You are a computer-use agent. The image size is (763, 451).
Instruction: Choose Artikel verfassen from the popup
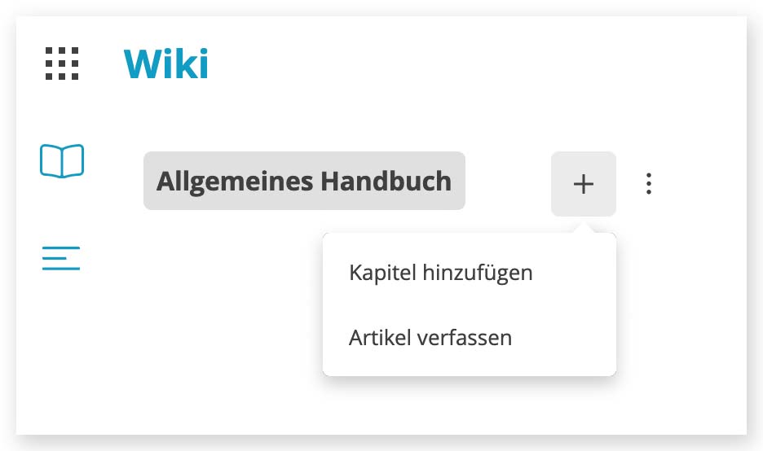(430, 338)
